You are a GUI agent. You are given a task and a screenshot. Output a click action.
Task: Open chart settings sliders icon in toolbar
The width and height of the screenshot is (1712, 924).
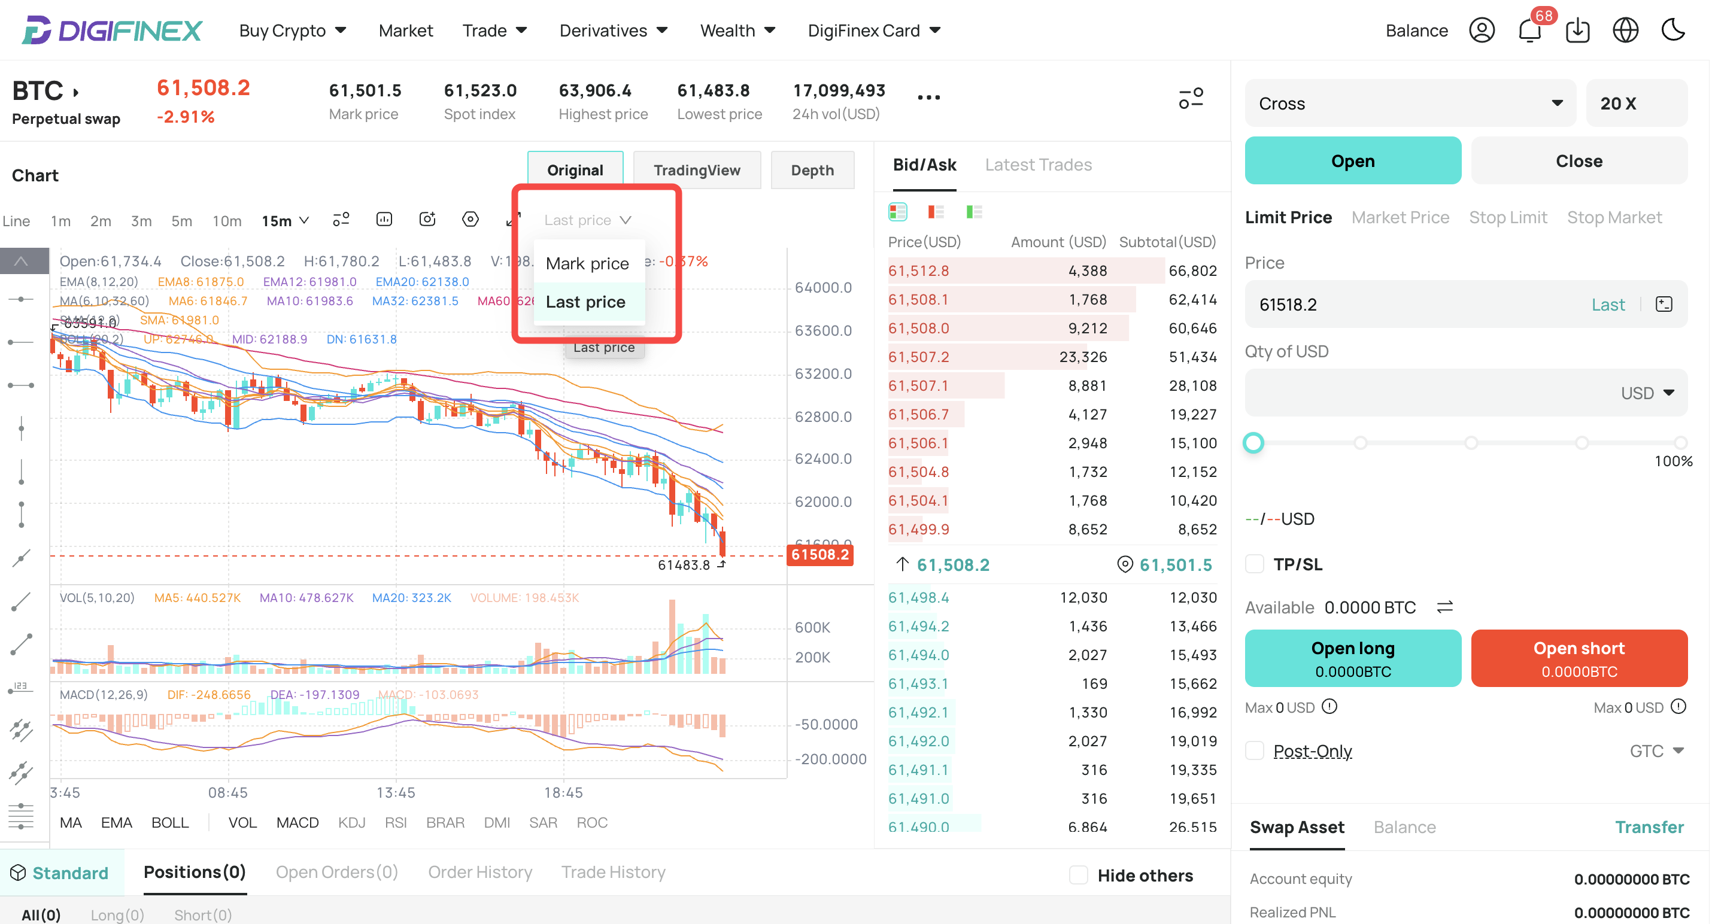(341, 220)
